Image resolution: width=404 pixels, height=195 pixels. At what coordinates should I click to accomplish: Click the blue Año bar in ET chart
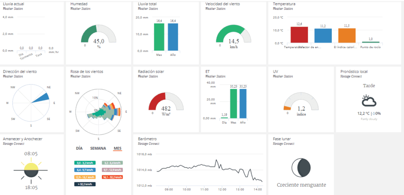point(243,104)
